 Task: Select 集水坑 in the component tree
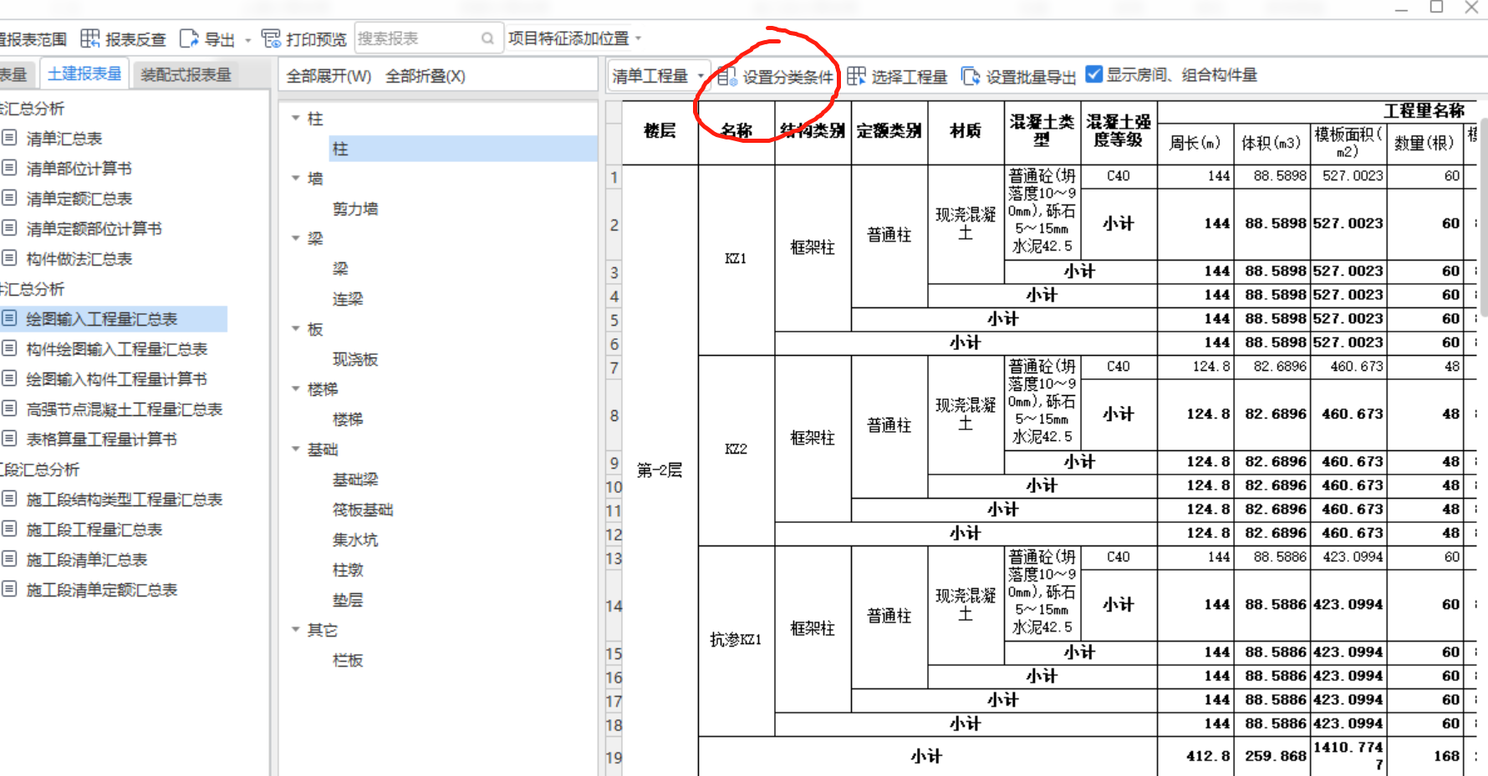[355, 540]
